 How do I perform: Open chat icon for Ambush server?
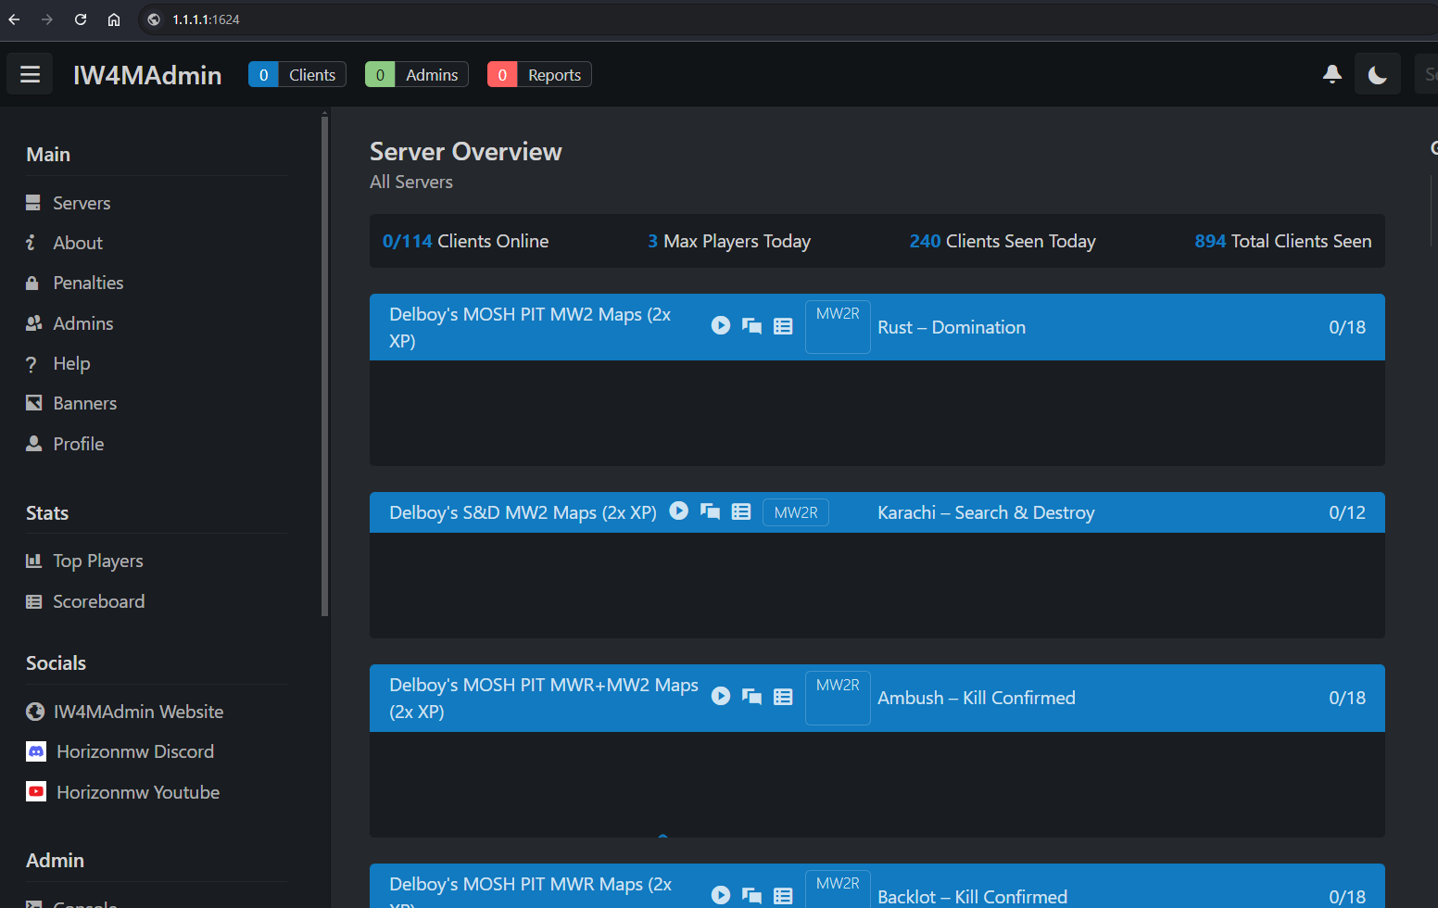pos(752,697)
